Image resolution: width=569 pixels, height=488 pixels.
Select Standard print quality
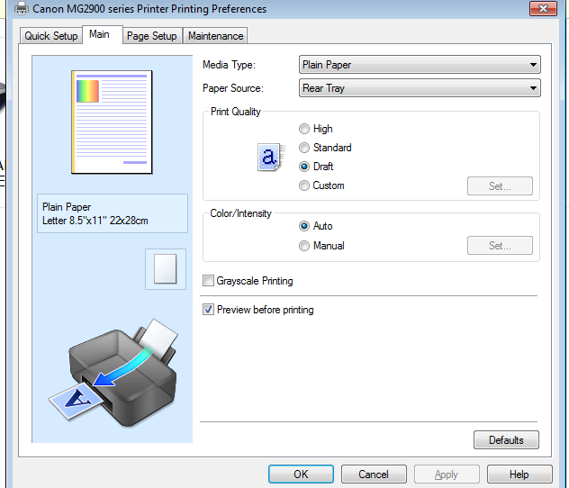tap(304, 148)
